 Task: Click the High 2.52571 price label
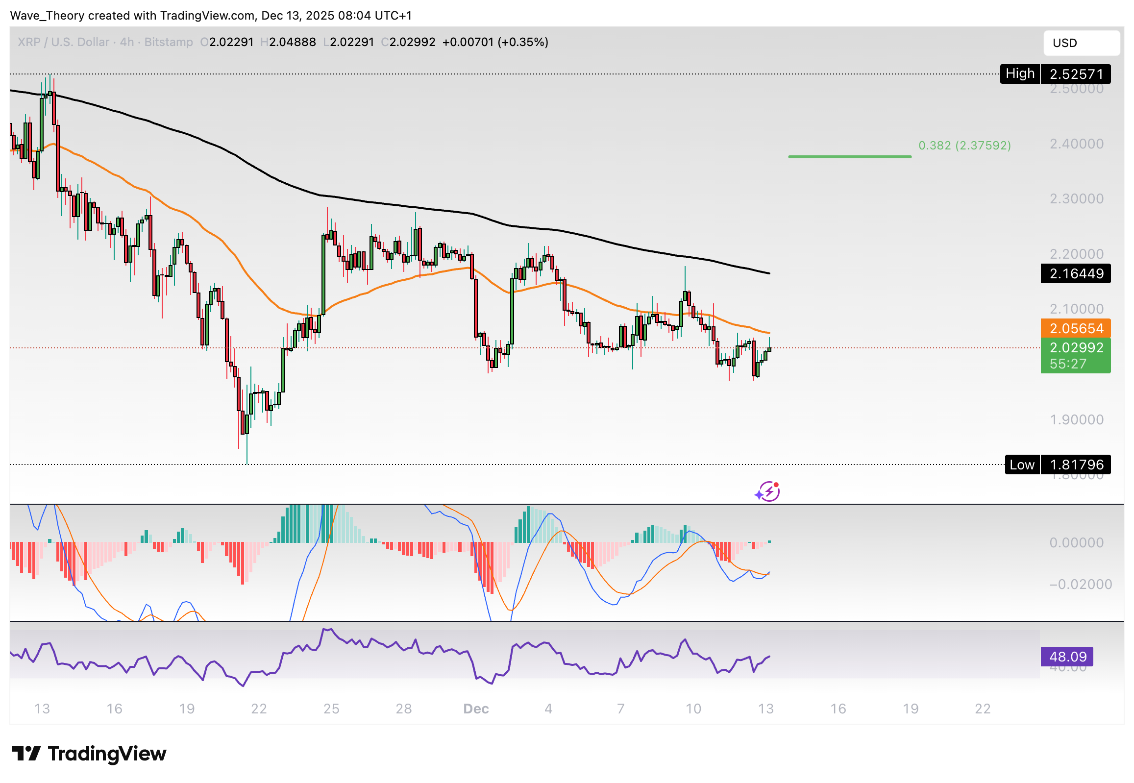1055,74
